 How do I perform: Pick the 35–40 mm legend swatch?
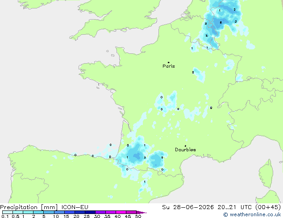[x=111, y=212]
